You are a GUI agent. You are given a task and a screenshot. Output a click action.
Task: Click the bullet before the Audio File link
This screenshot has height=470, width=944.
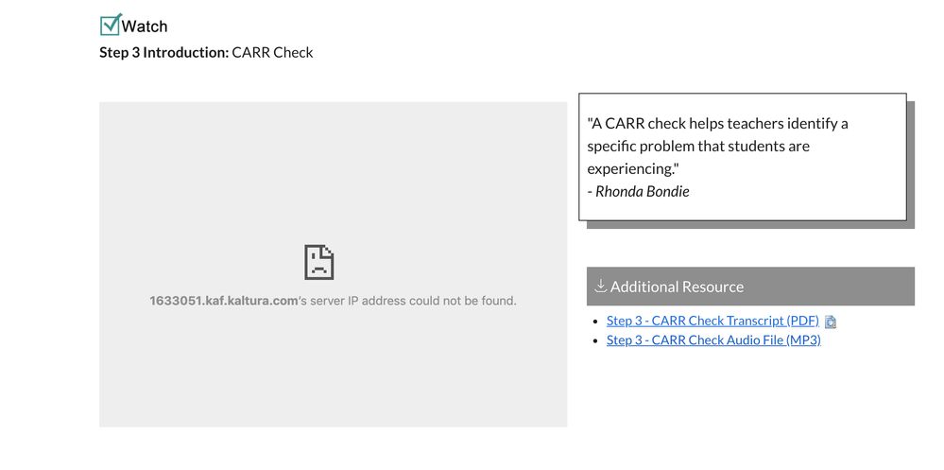[595, 341]
